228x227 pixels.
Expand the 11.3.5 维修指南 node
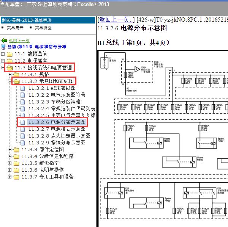click(9, 163)
